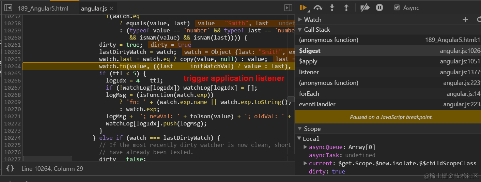Collapse the Call Stack section

click(300, 30)
